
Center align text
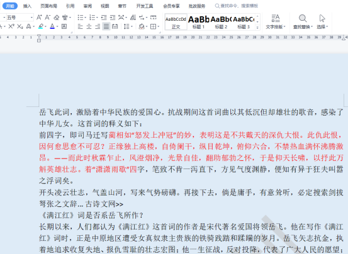click(89, 26)
